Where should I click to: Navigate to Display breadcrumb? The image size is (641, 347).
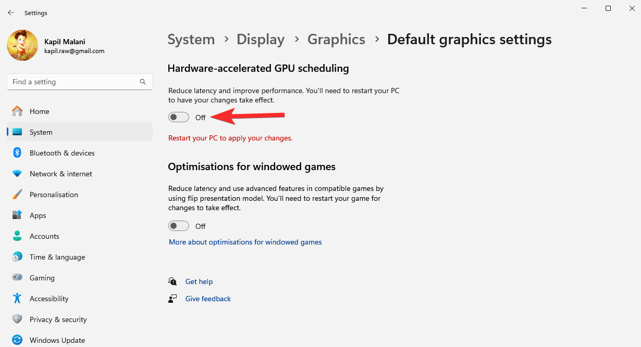pyautogui.click(x=261, y=40)
